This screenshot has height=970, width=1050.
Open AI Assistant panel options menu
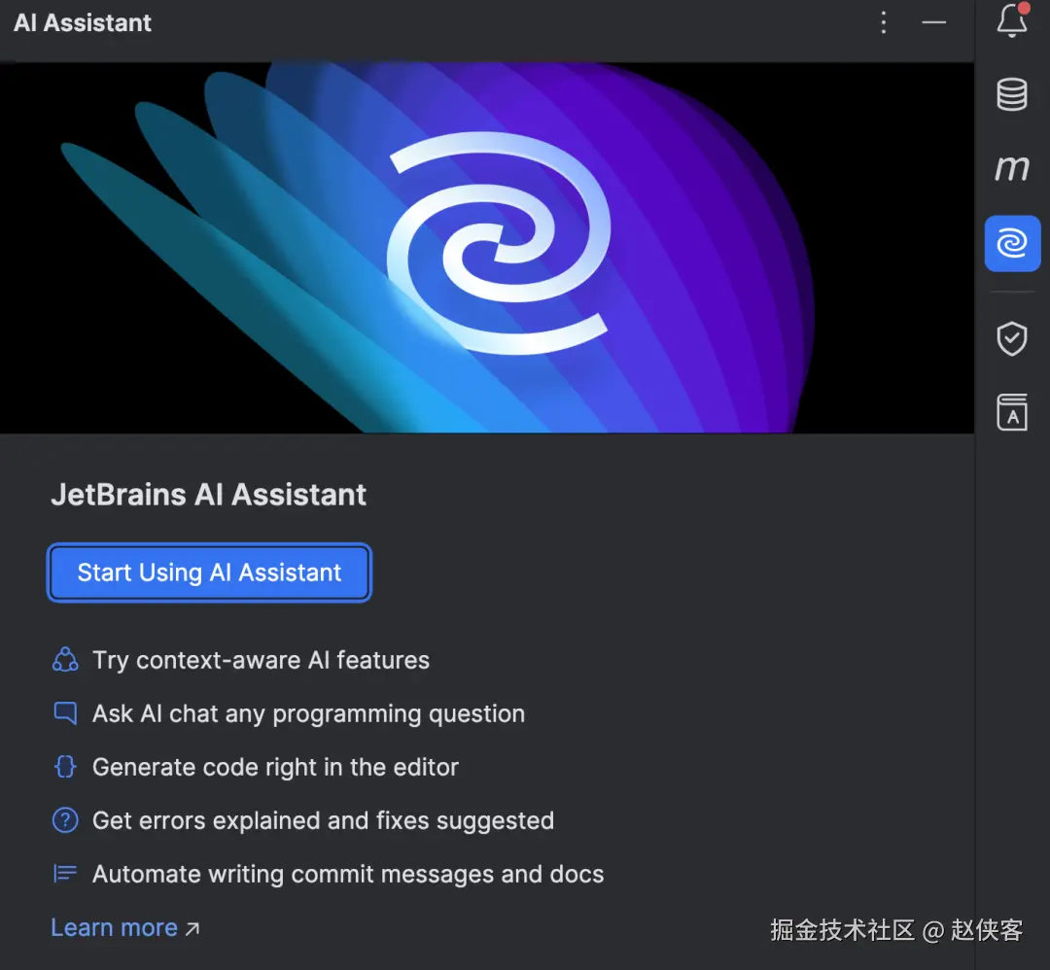tap(884, 22)
